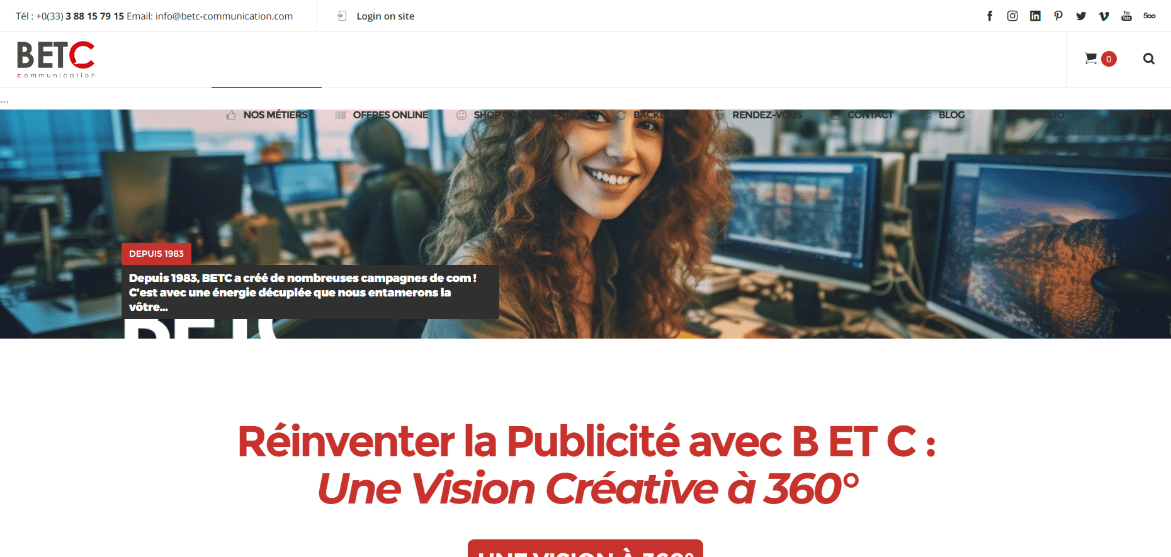The width and height of the screenshot is (1171, 557).
Task: Open the Vimeo icon link
Action: [1104, 16]
